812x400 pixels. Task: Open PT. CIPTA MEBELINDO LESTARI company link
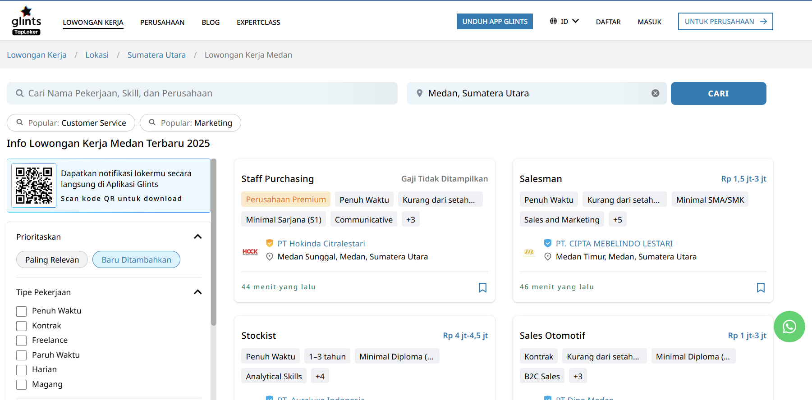(x=614, y=243)
